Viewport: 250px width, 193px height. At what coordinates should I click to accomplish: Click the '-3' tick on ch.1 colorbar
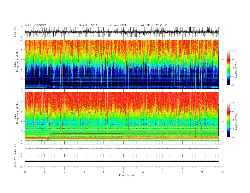tap(233, 51)
